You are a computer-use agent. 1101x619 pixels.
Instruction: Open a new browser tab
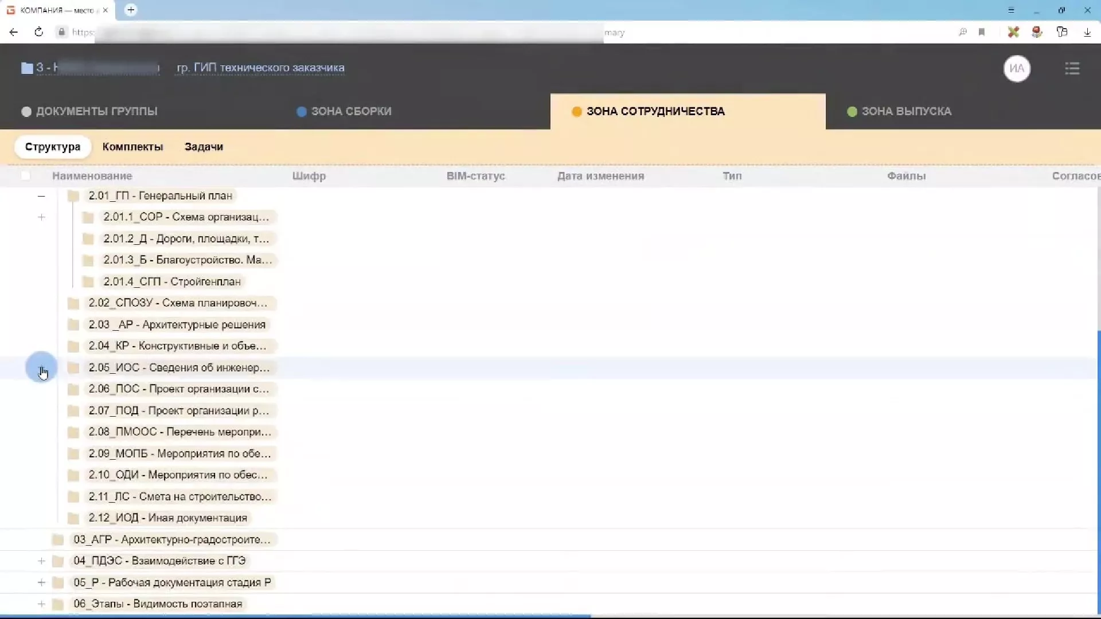pyautogui.click(x=131, y=10)
